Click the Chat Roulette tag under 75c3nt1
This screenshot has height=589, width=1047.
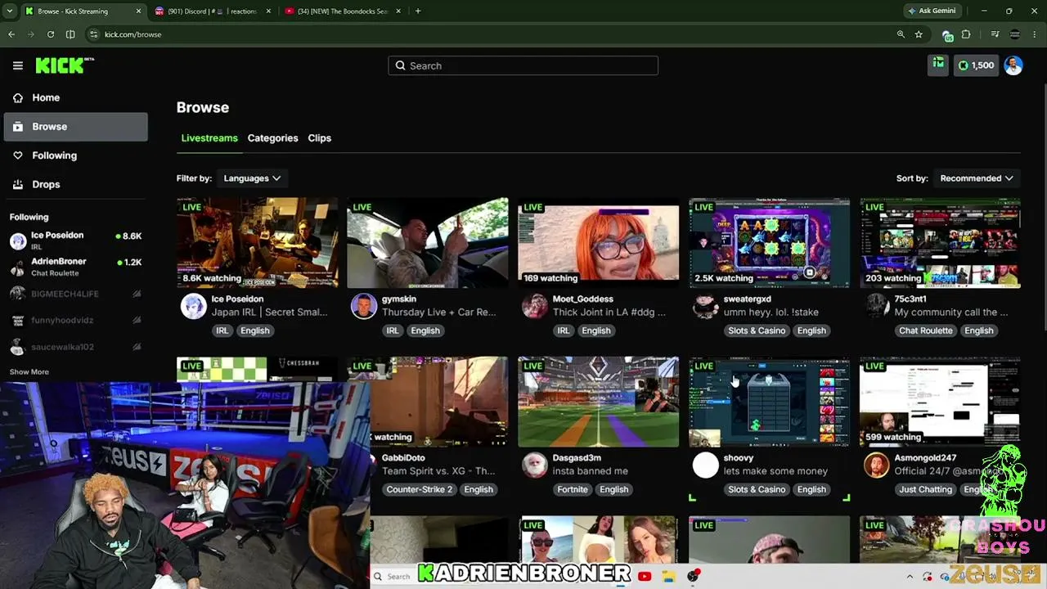[x=925, y=330]
